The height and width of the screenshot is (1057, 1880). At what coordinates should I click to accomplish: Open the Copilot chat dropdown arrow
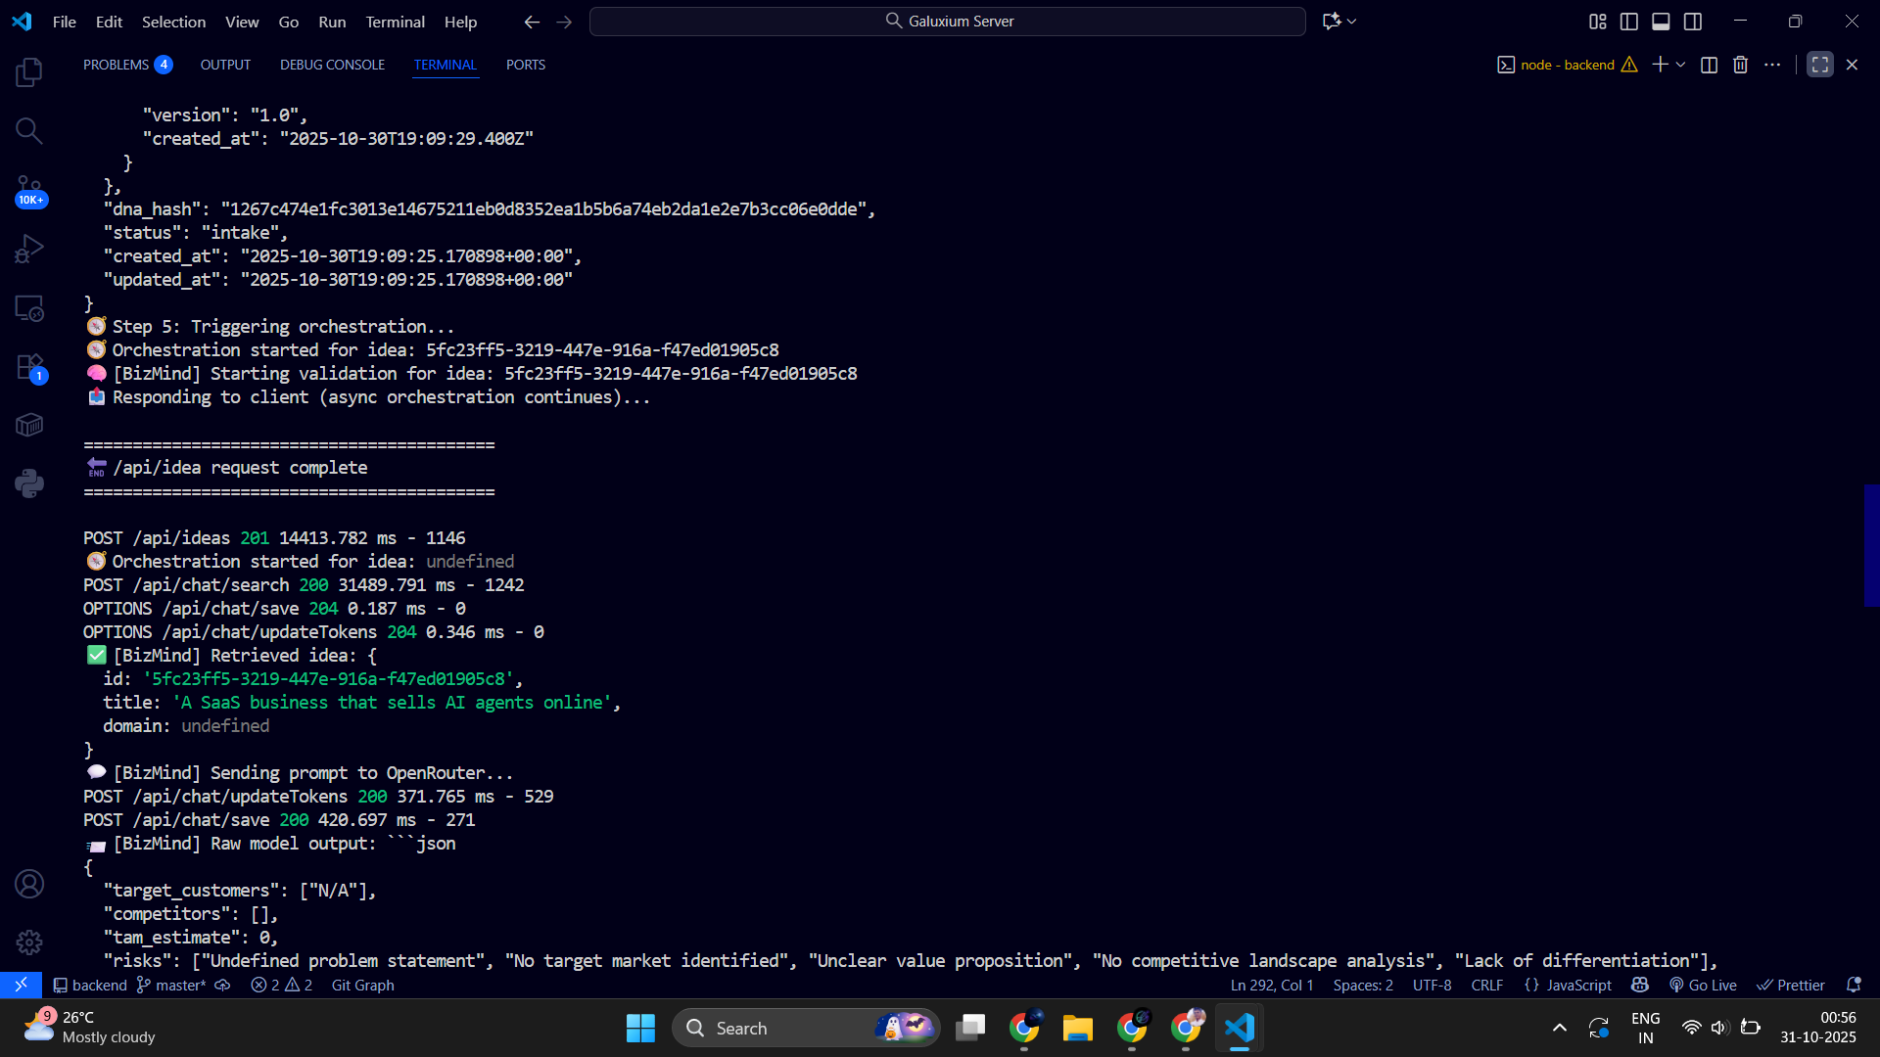[x=1352, y=22]
